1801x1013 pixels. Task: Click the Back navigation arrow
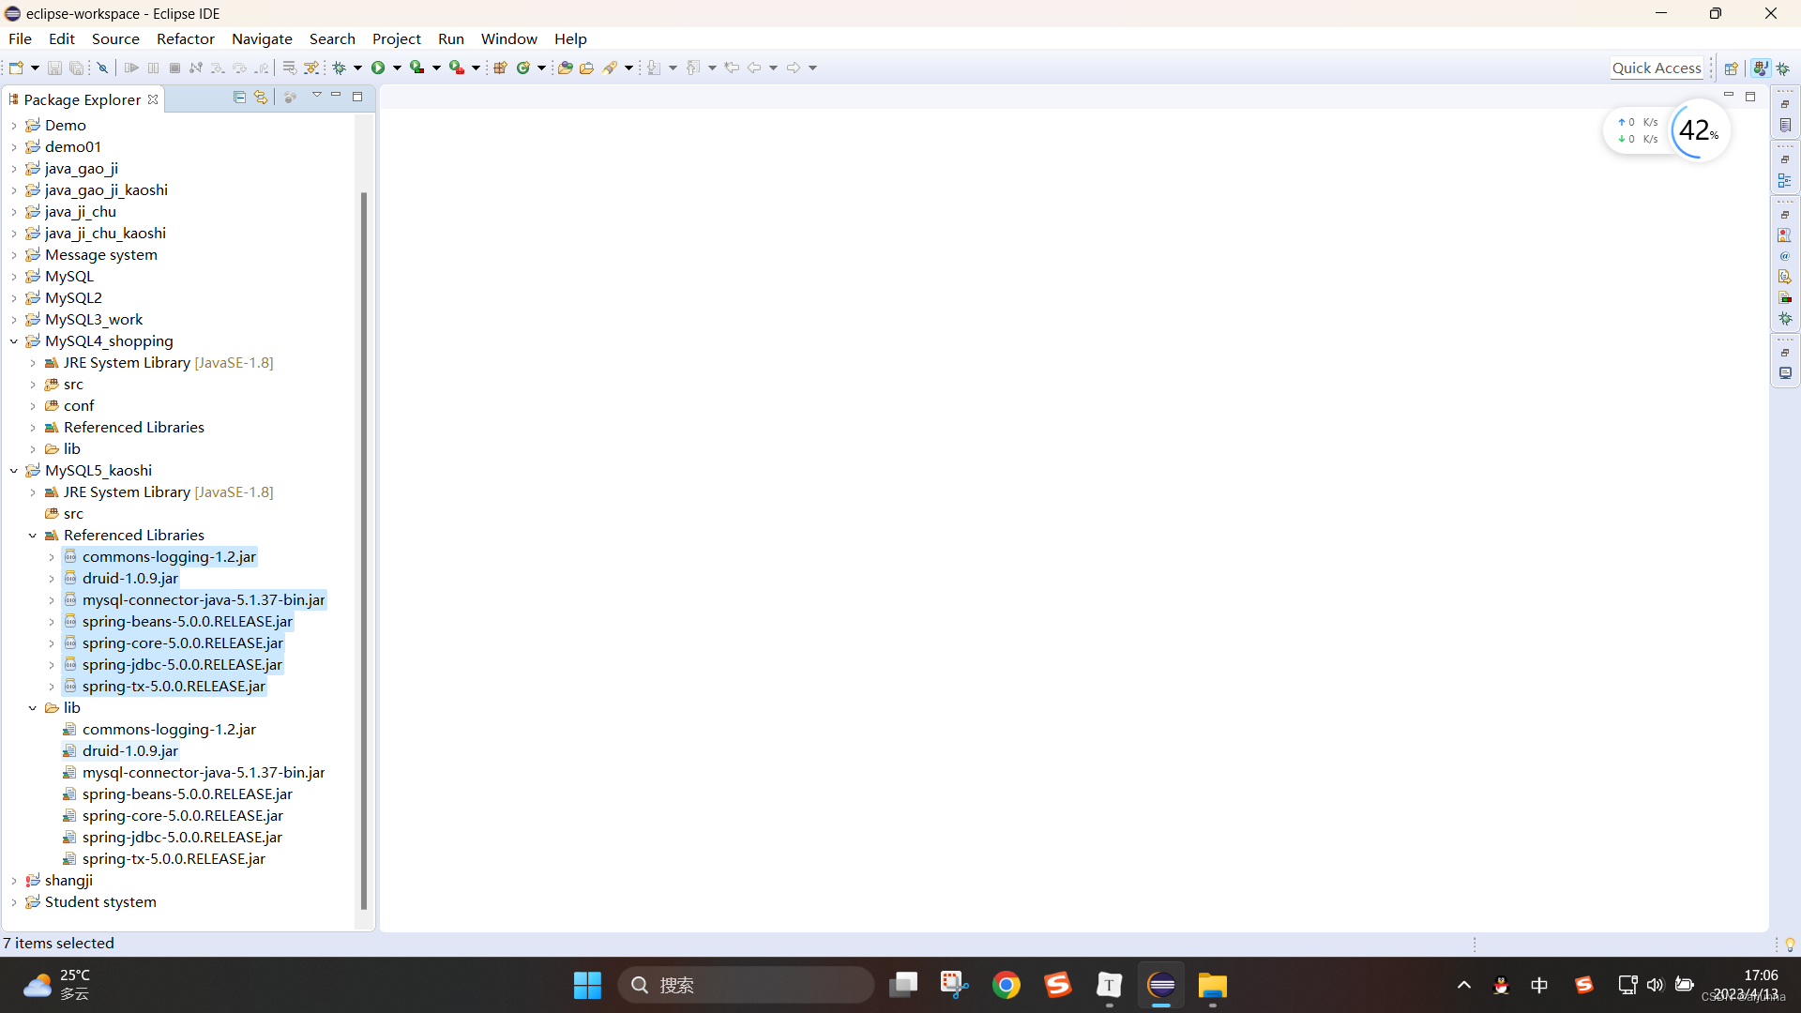click(754, 68)
